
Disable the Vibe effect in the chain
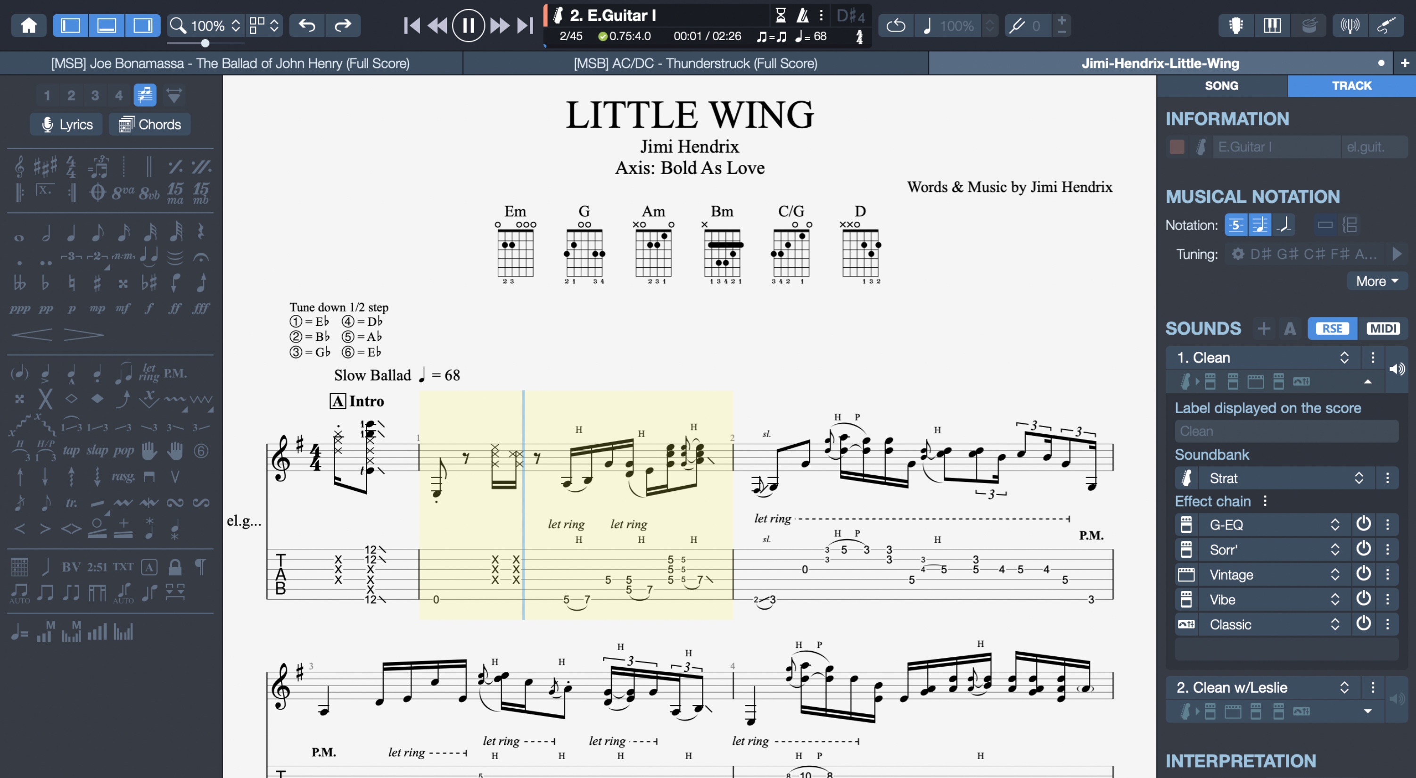click(1363, 599)
